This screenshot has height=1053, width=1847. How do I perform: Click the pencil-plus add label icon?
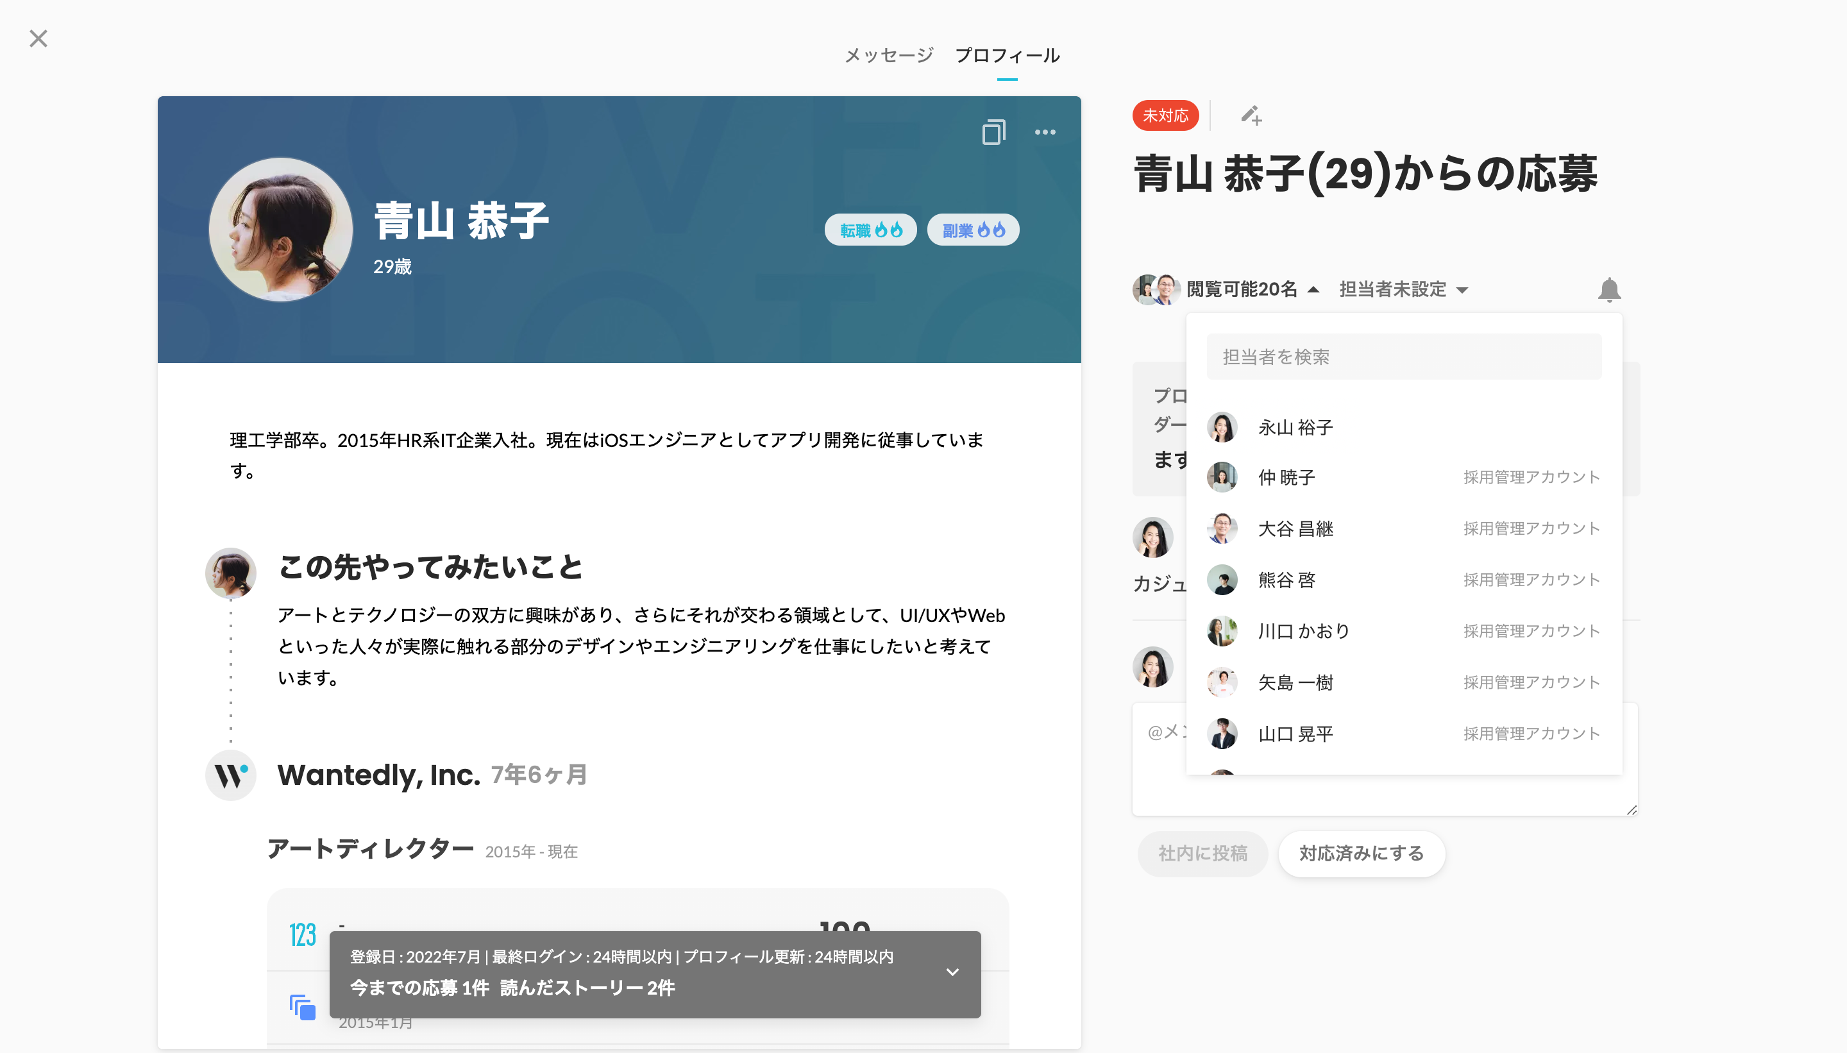click(x=1251, y=115)
